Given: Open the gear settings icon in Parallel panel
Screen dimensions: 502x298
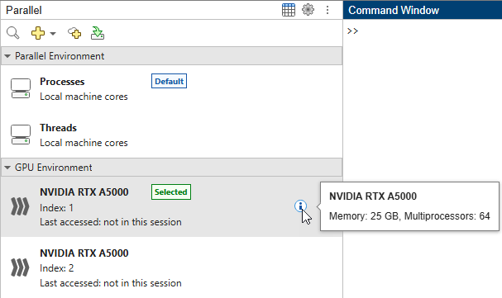Looking at the screenshot, I should pos(308,10).
